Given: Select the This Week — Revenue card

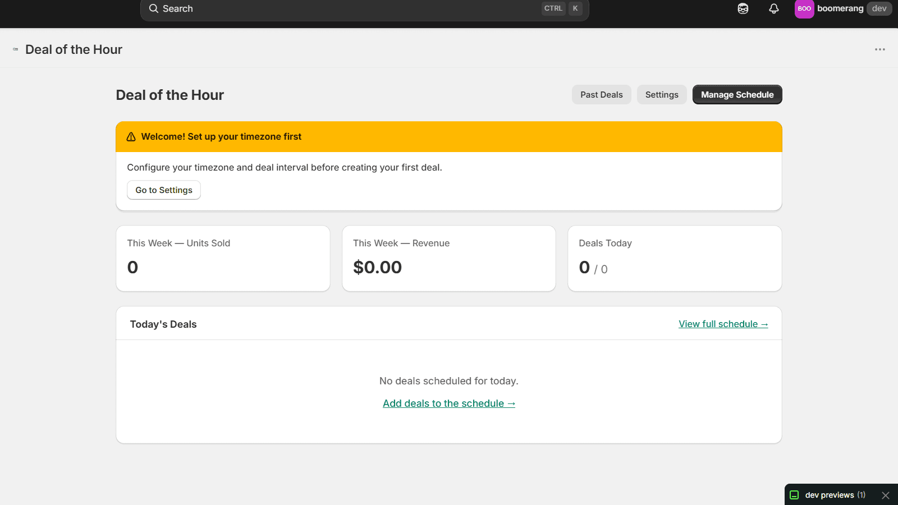Looking at the screenshot, I should 449,259.
